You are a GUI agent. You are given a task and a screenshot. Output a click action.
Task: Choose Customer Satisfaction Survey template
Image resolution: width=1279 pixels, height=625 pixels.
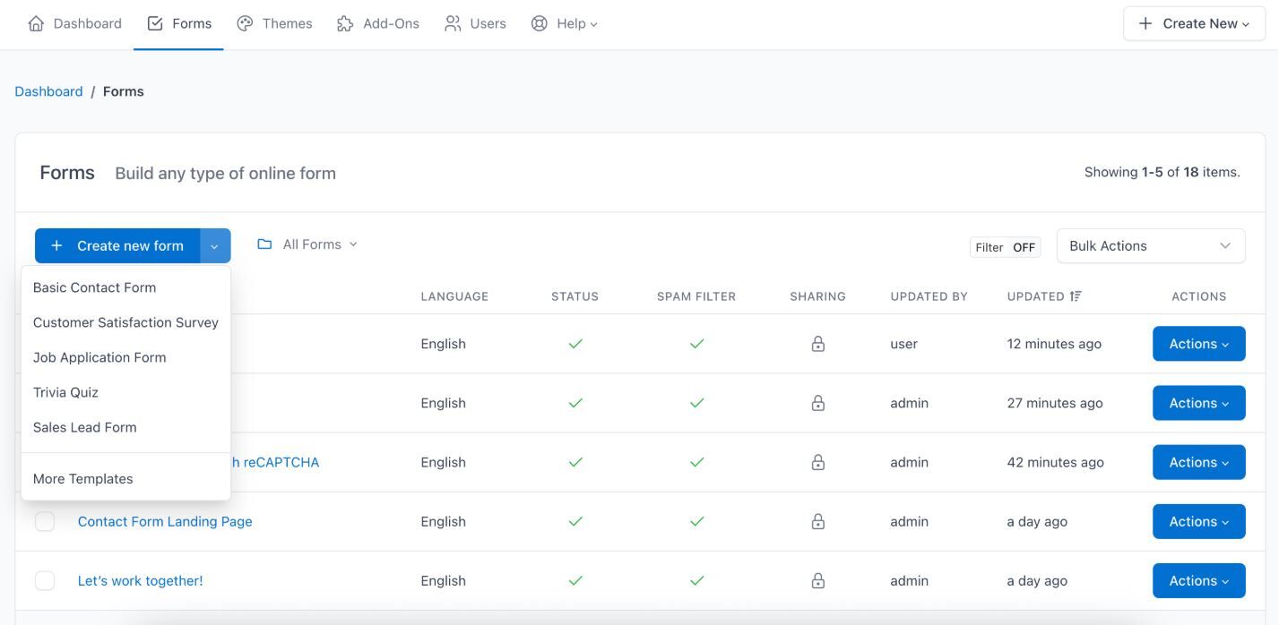pyautogui.click(x=125, y=322)
